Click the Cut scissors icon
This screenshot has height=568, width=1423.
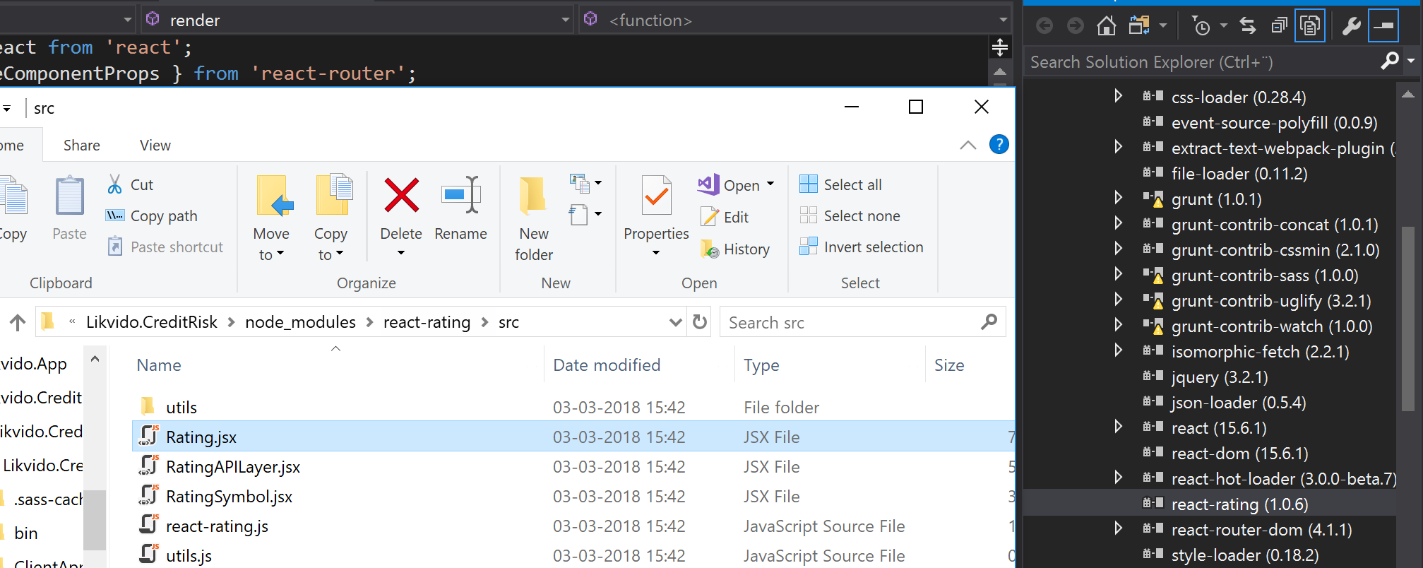pyautogui.click(x=115, y=184)
